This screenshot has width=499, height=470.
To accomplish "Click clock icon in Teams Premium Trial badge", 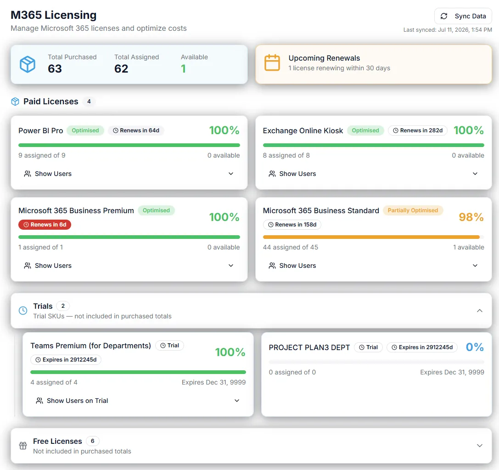I will click(163, 345).
